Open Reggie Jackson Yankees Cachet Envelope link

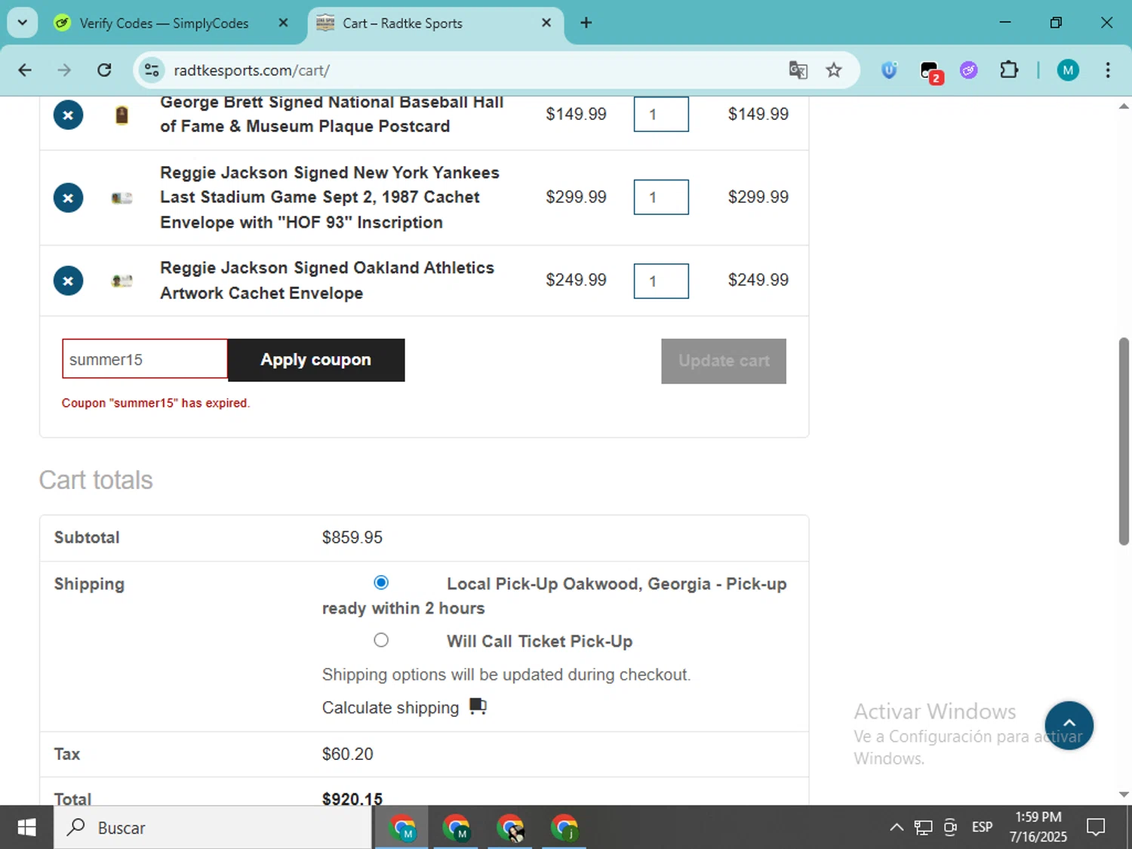pyautogui.click(x=330, y=198)
